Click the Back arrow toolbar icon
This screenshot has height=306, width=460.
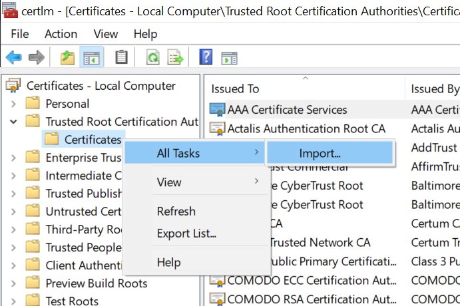point(13,57)
